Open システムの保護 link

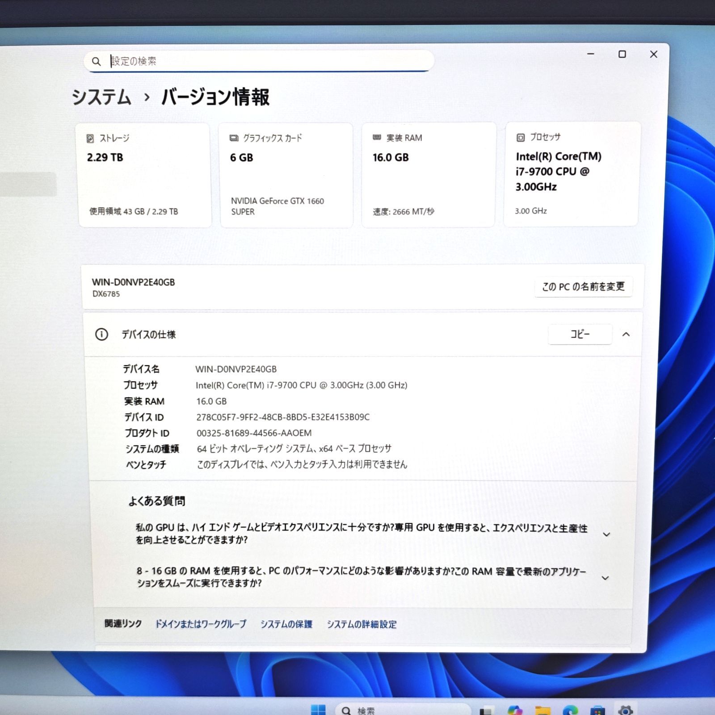[x=286, y=624]
